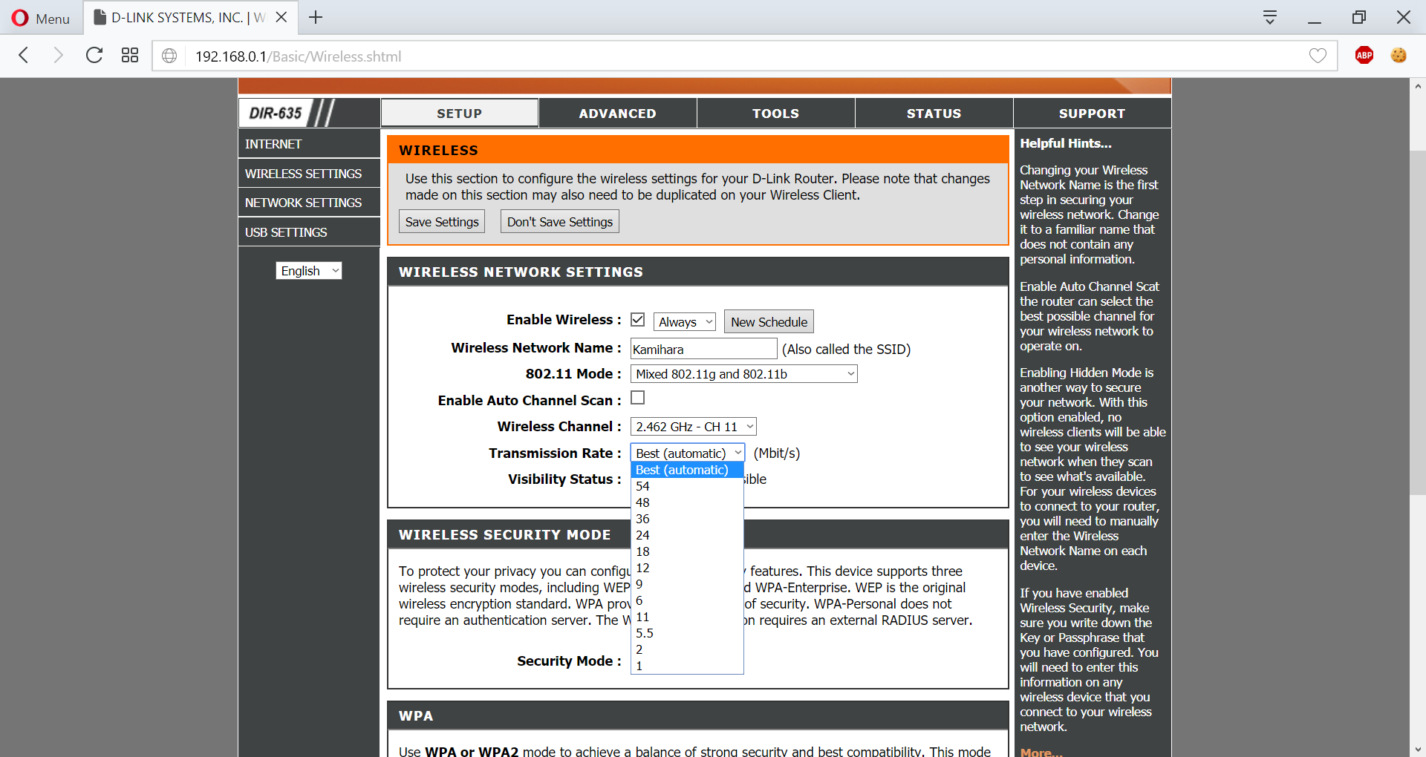
Task: Open INTERNET settings page
Action: point(309,144)
